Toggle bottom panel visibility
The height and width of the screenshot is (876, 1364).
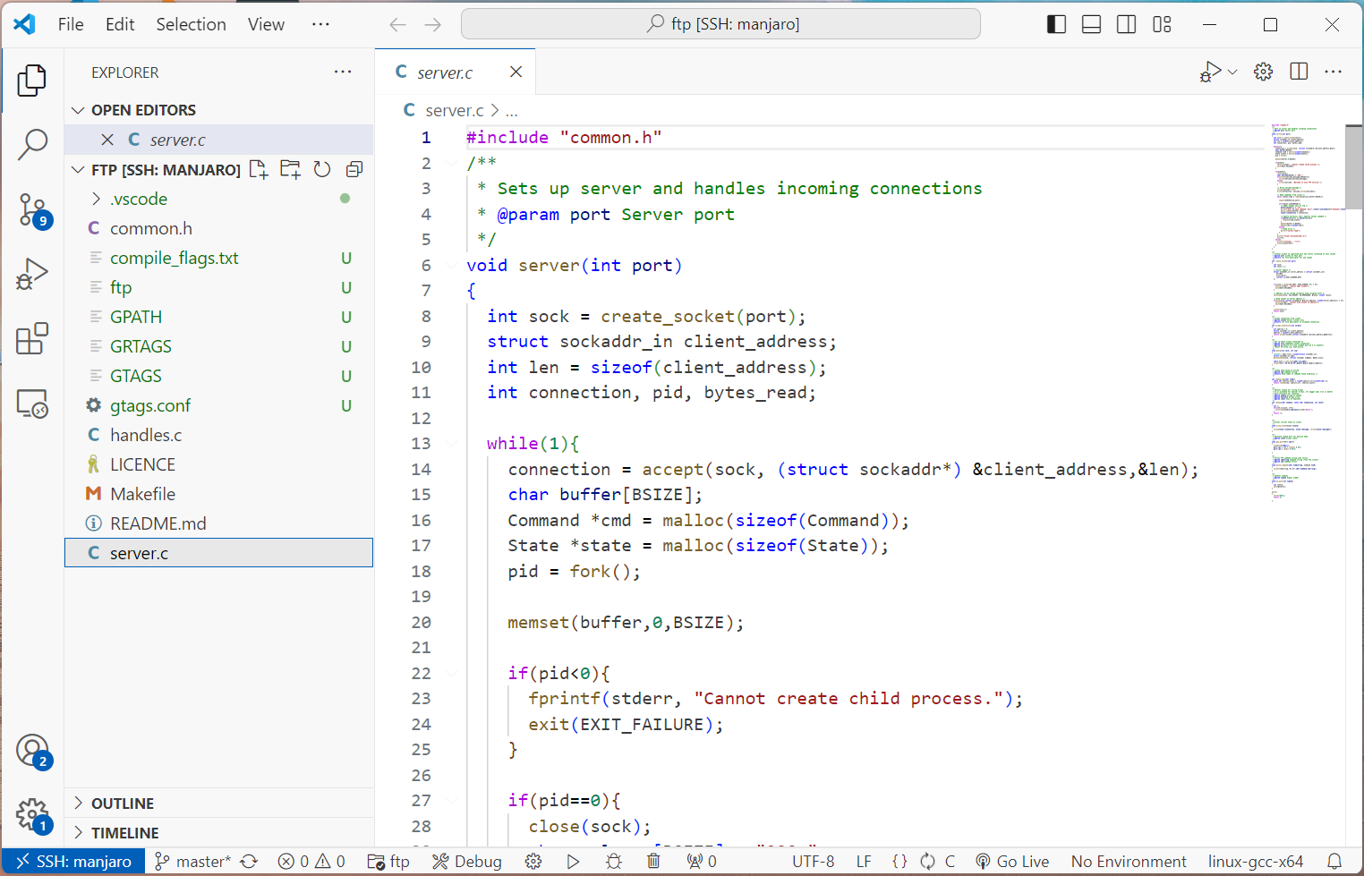[1091, 24]
